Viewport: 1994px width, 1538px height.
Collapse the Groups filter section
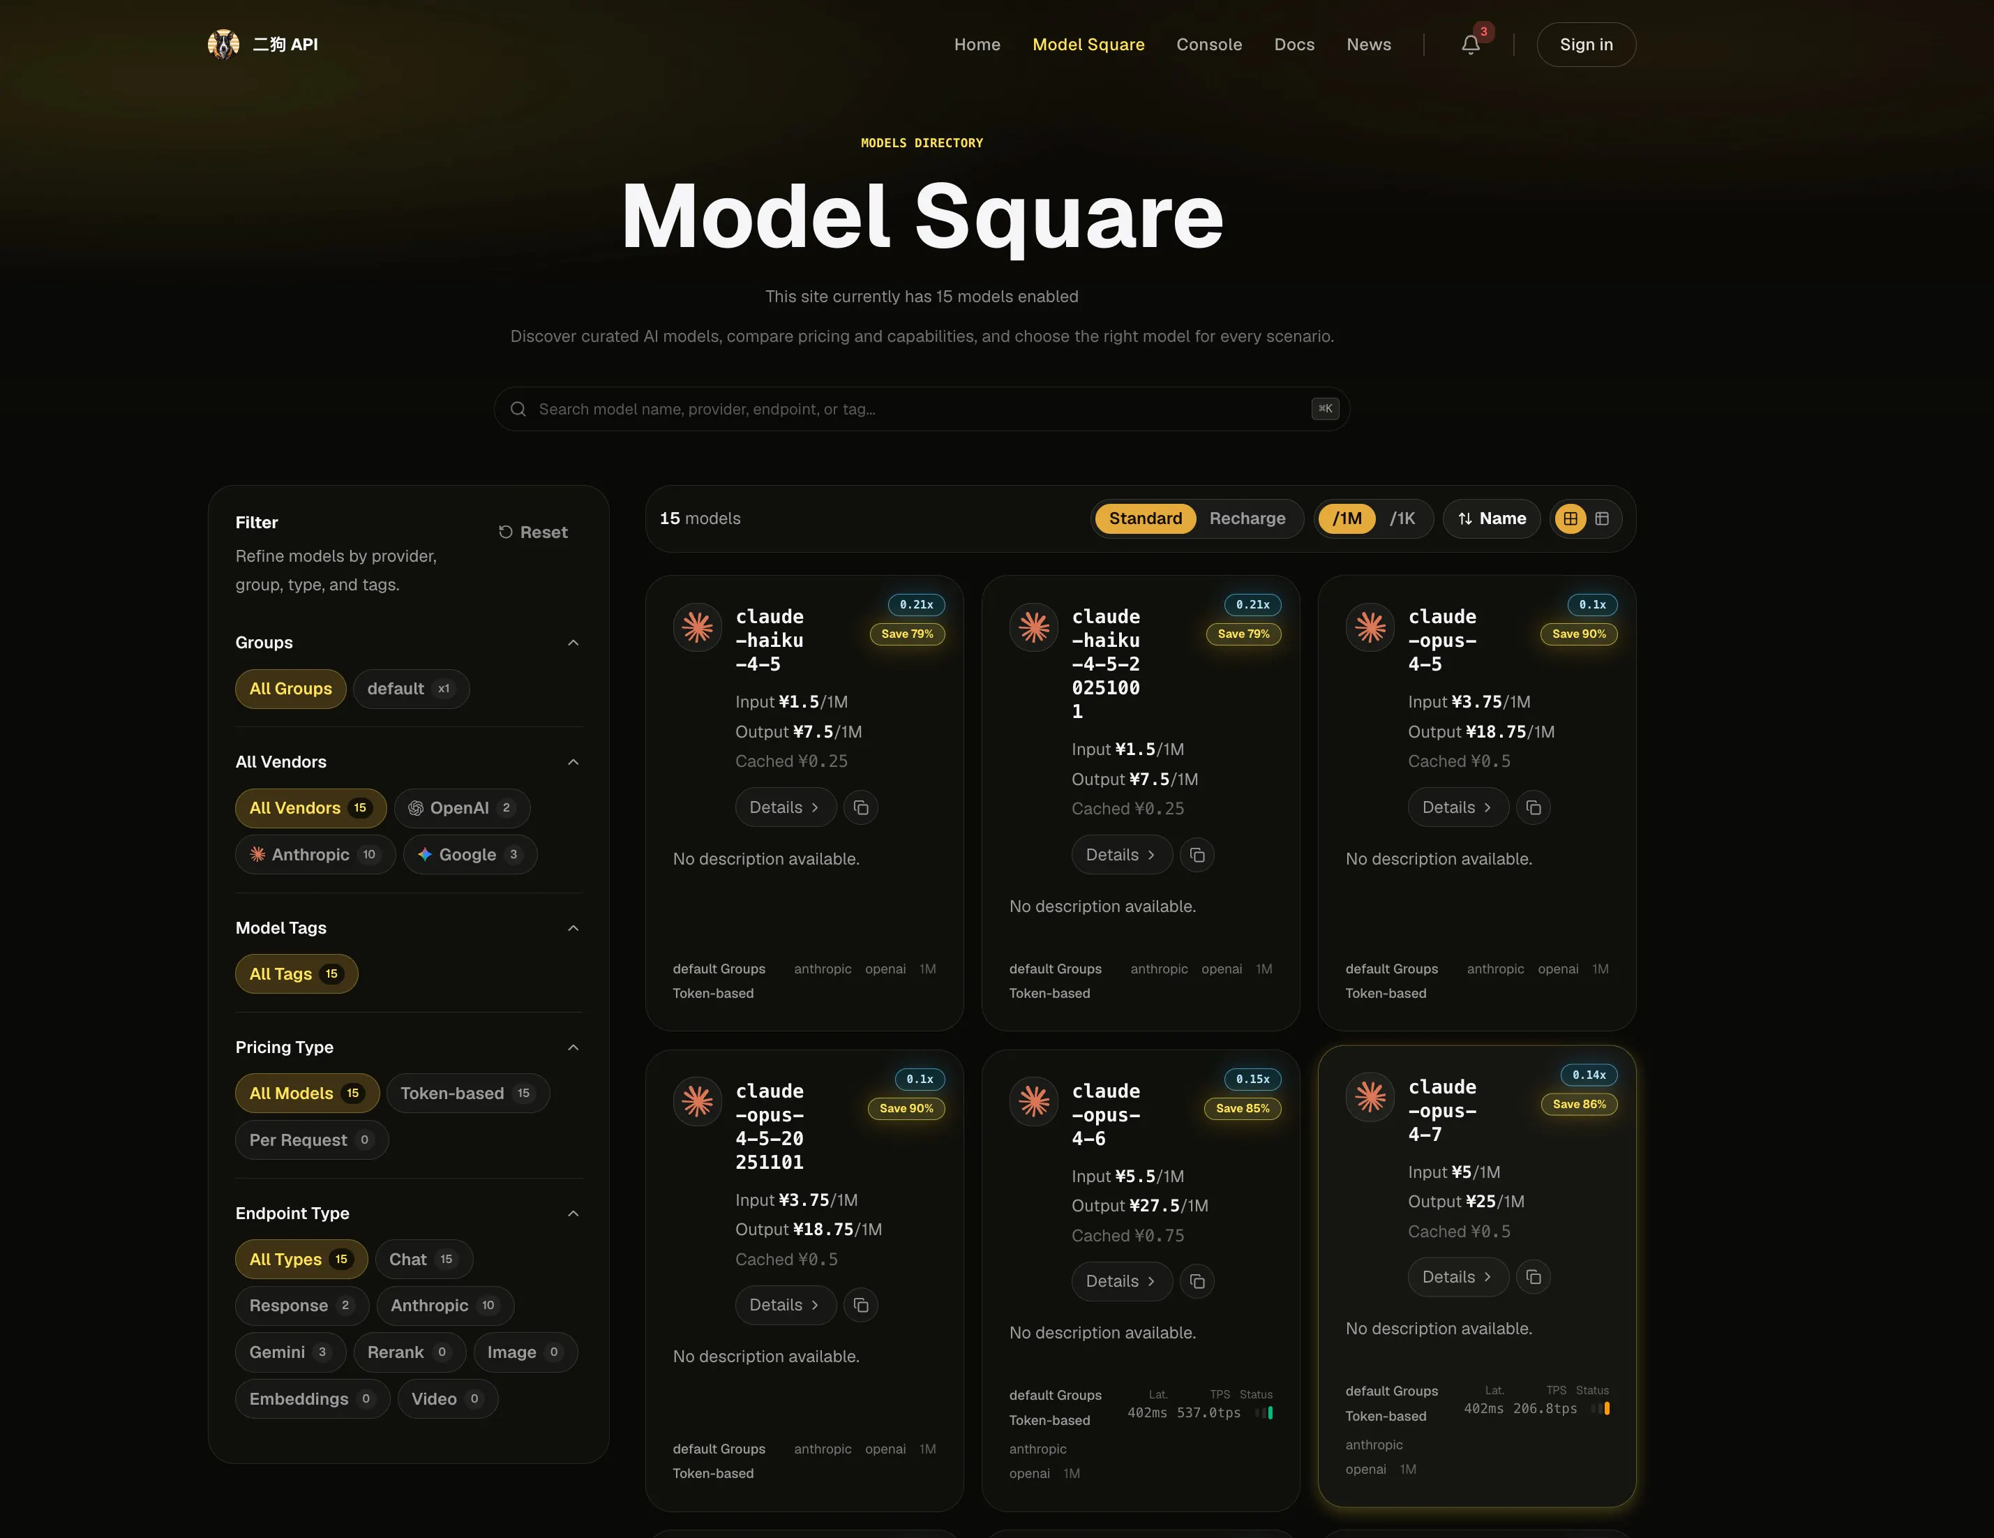pos(574,643)
